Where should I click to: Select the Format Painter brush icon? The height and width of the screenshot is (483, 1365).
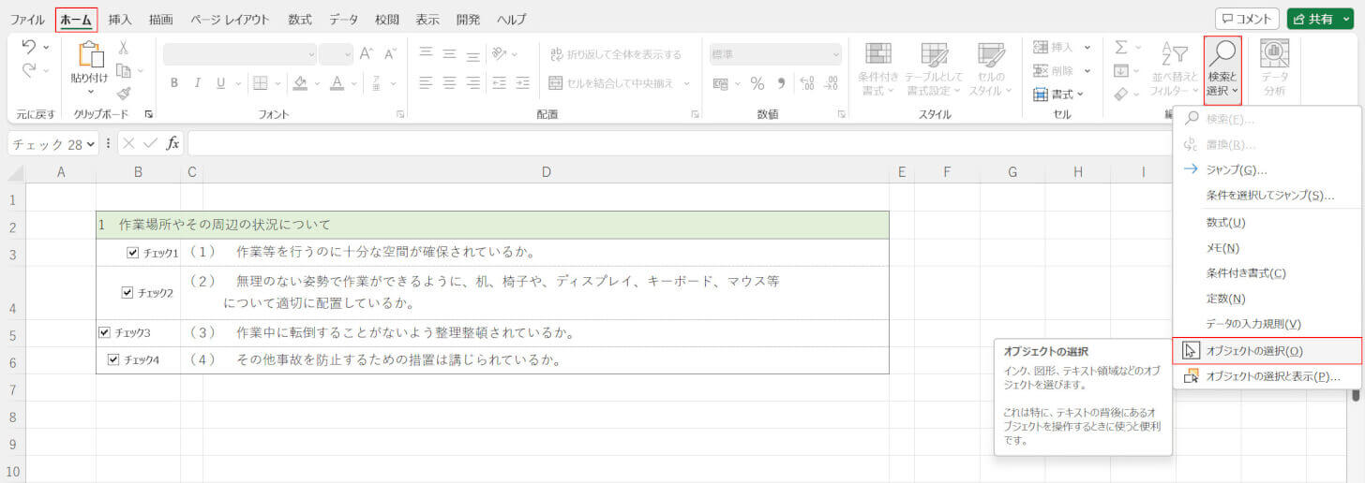(x=124, y=93)
